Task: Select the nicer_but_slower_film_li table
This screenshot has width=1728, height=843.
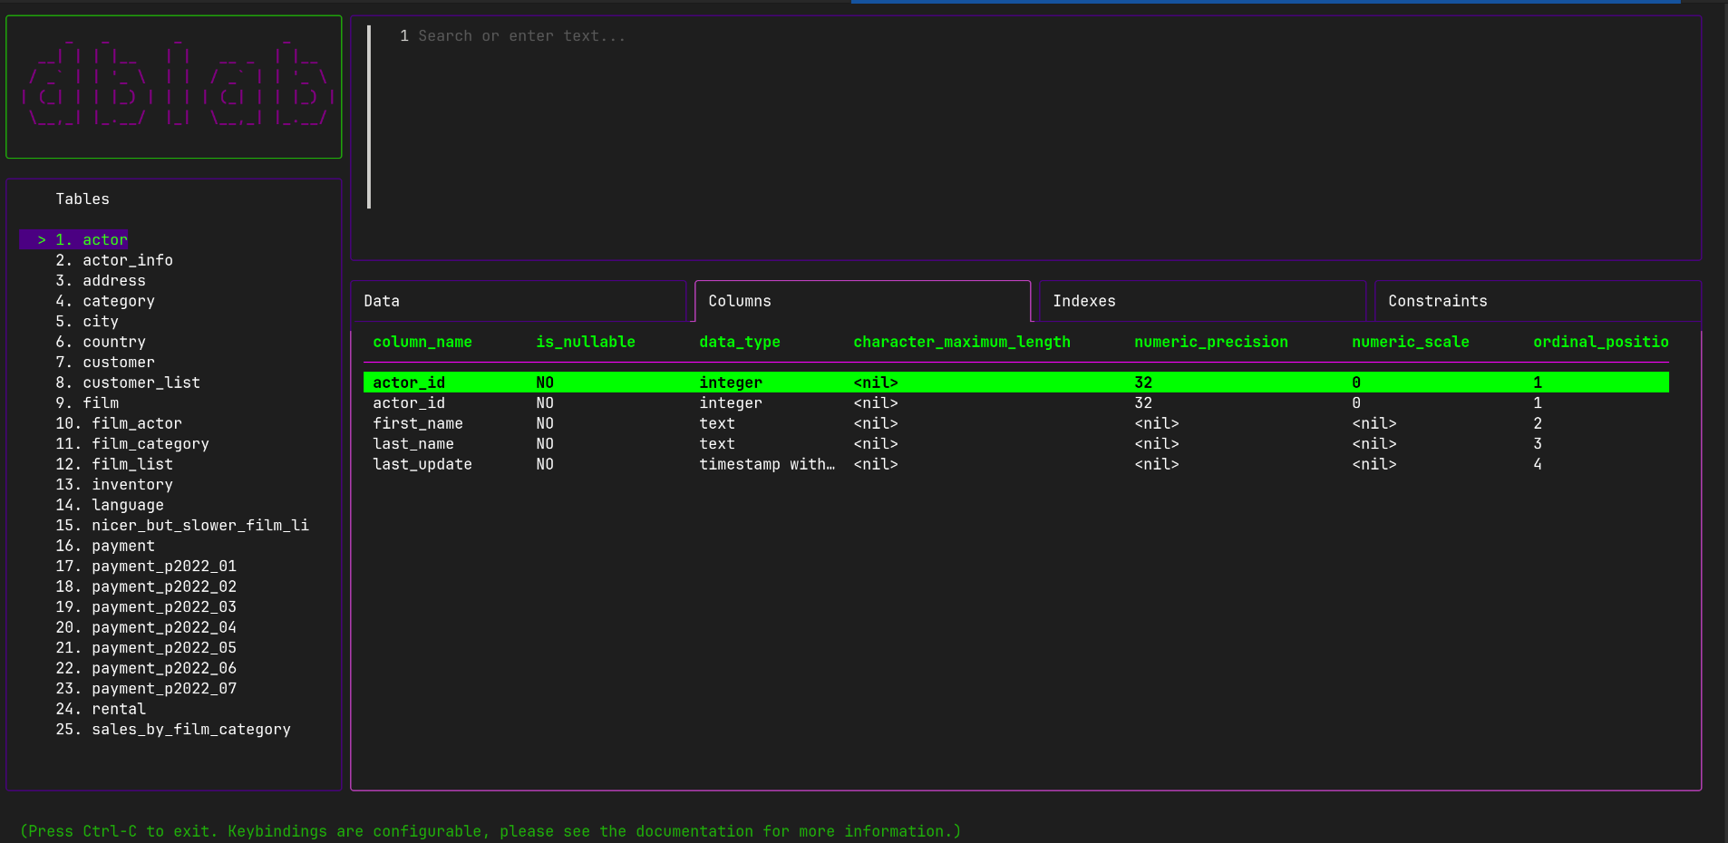Action: point(182,526)
